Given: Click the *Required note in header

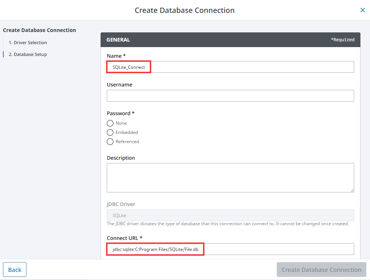Looking at the screenshot, I should coord(342,40).
